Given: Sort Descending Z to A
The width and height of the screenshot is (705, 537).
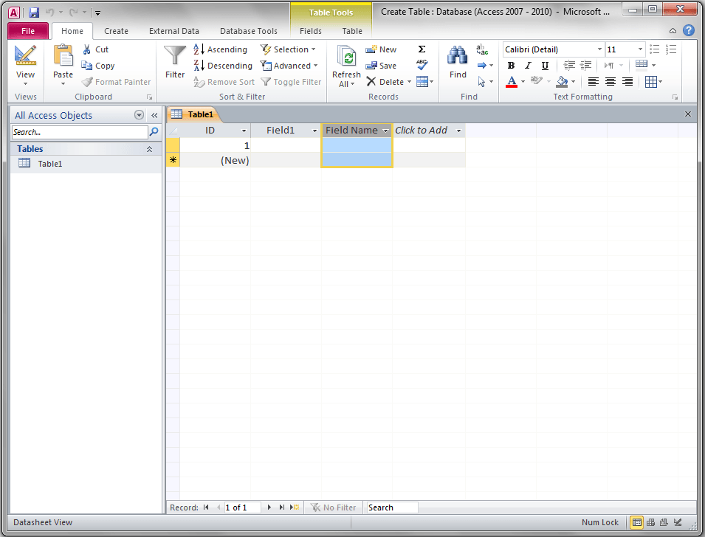Looking at the screenshot, I should pos(223,66).
